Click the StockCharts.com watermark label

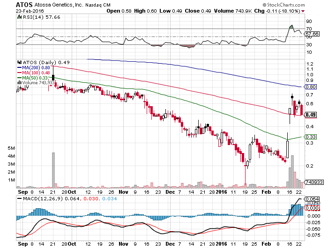(283, 5)
